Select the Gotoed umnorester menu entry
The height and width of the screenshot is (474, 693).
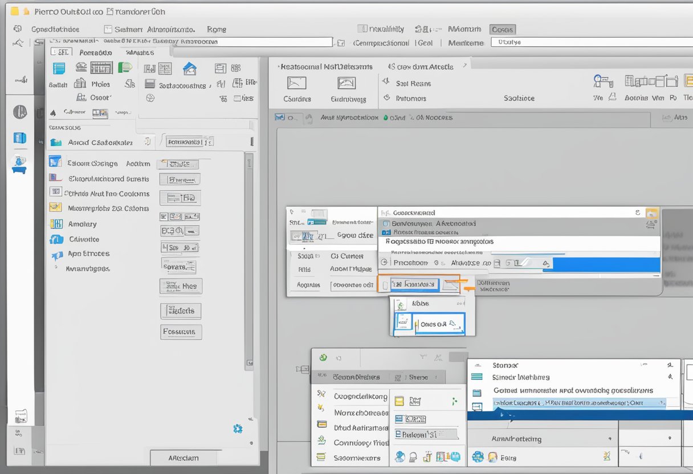(x=573, y=390)
